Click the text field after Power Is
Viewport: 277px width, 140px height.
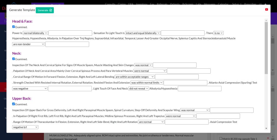coord(70,33)
